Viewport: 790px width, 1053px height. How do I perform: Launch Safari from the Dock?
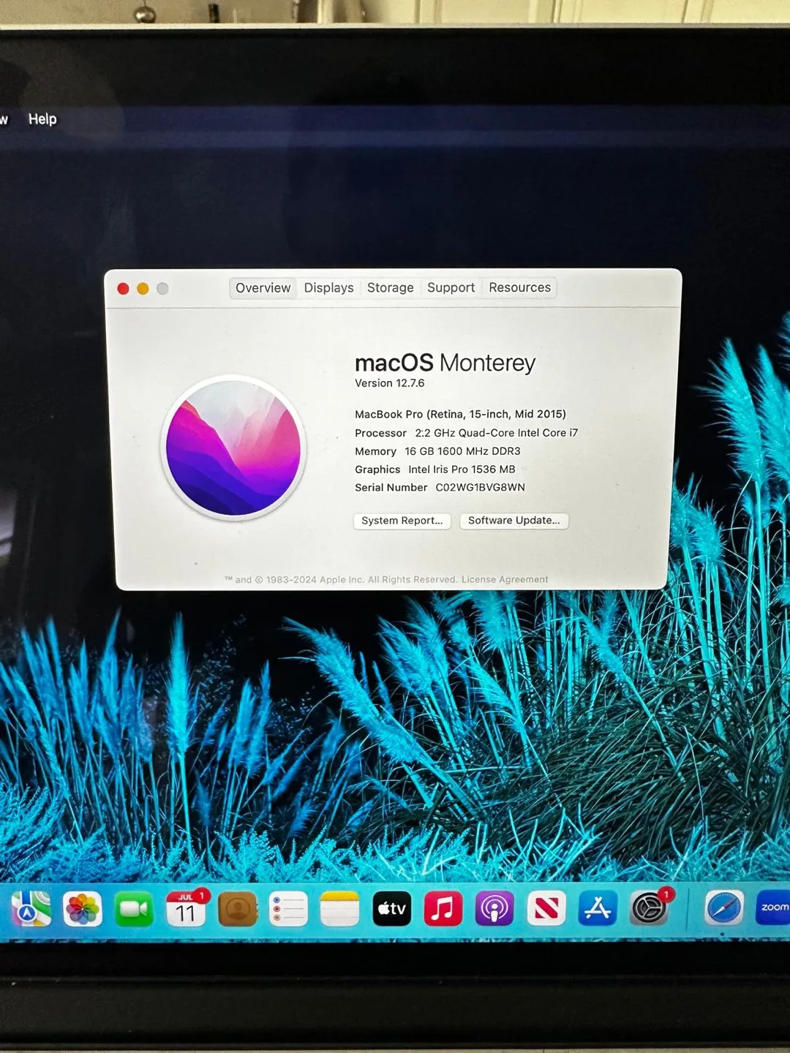(724, 907)
